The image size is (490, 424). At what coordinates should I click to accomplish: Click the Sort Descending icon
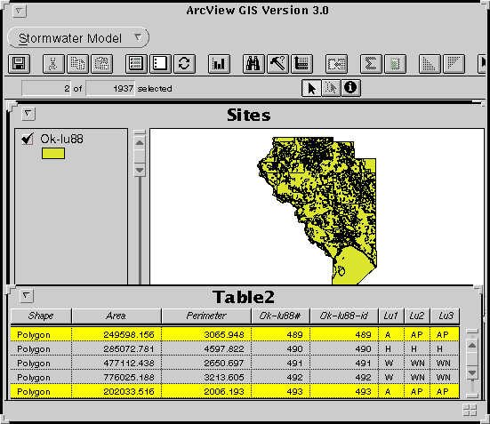454,64
